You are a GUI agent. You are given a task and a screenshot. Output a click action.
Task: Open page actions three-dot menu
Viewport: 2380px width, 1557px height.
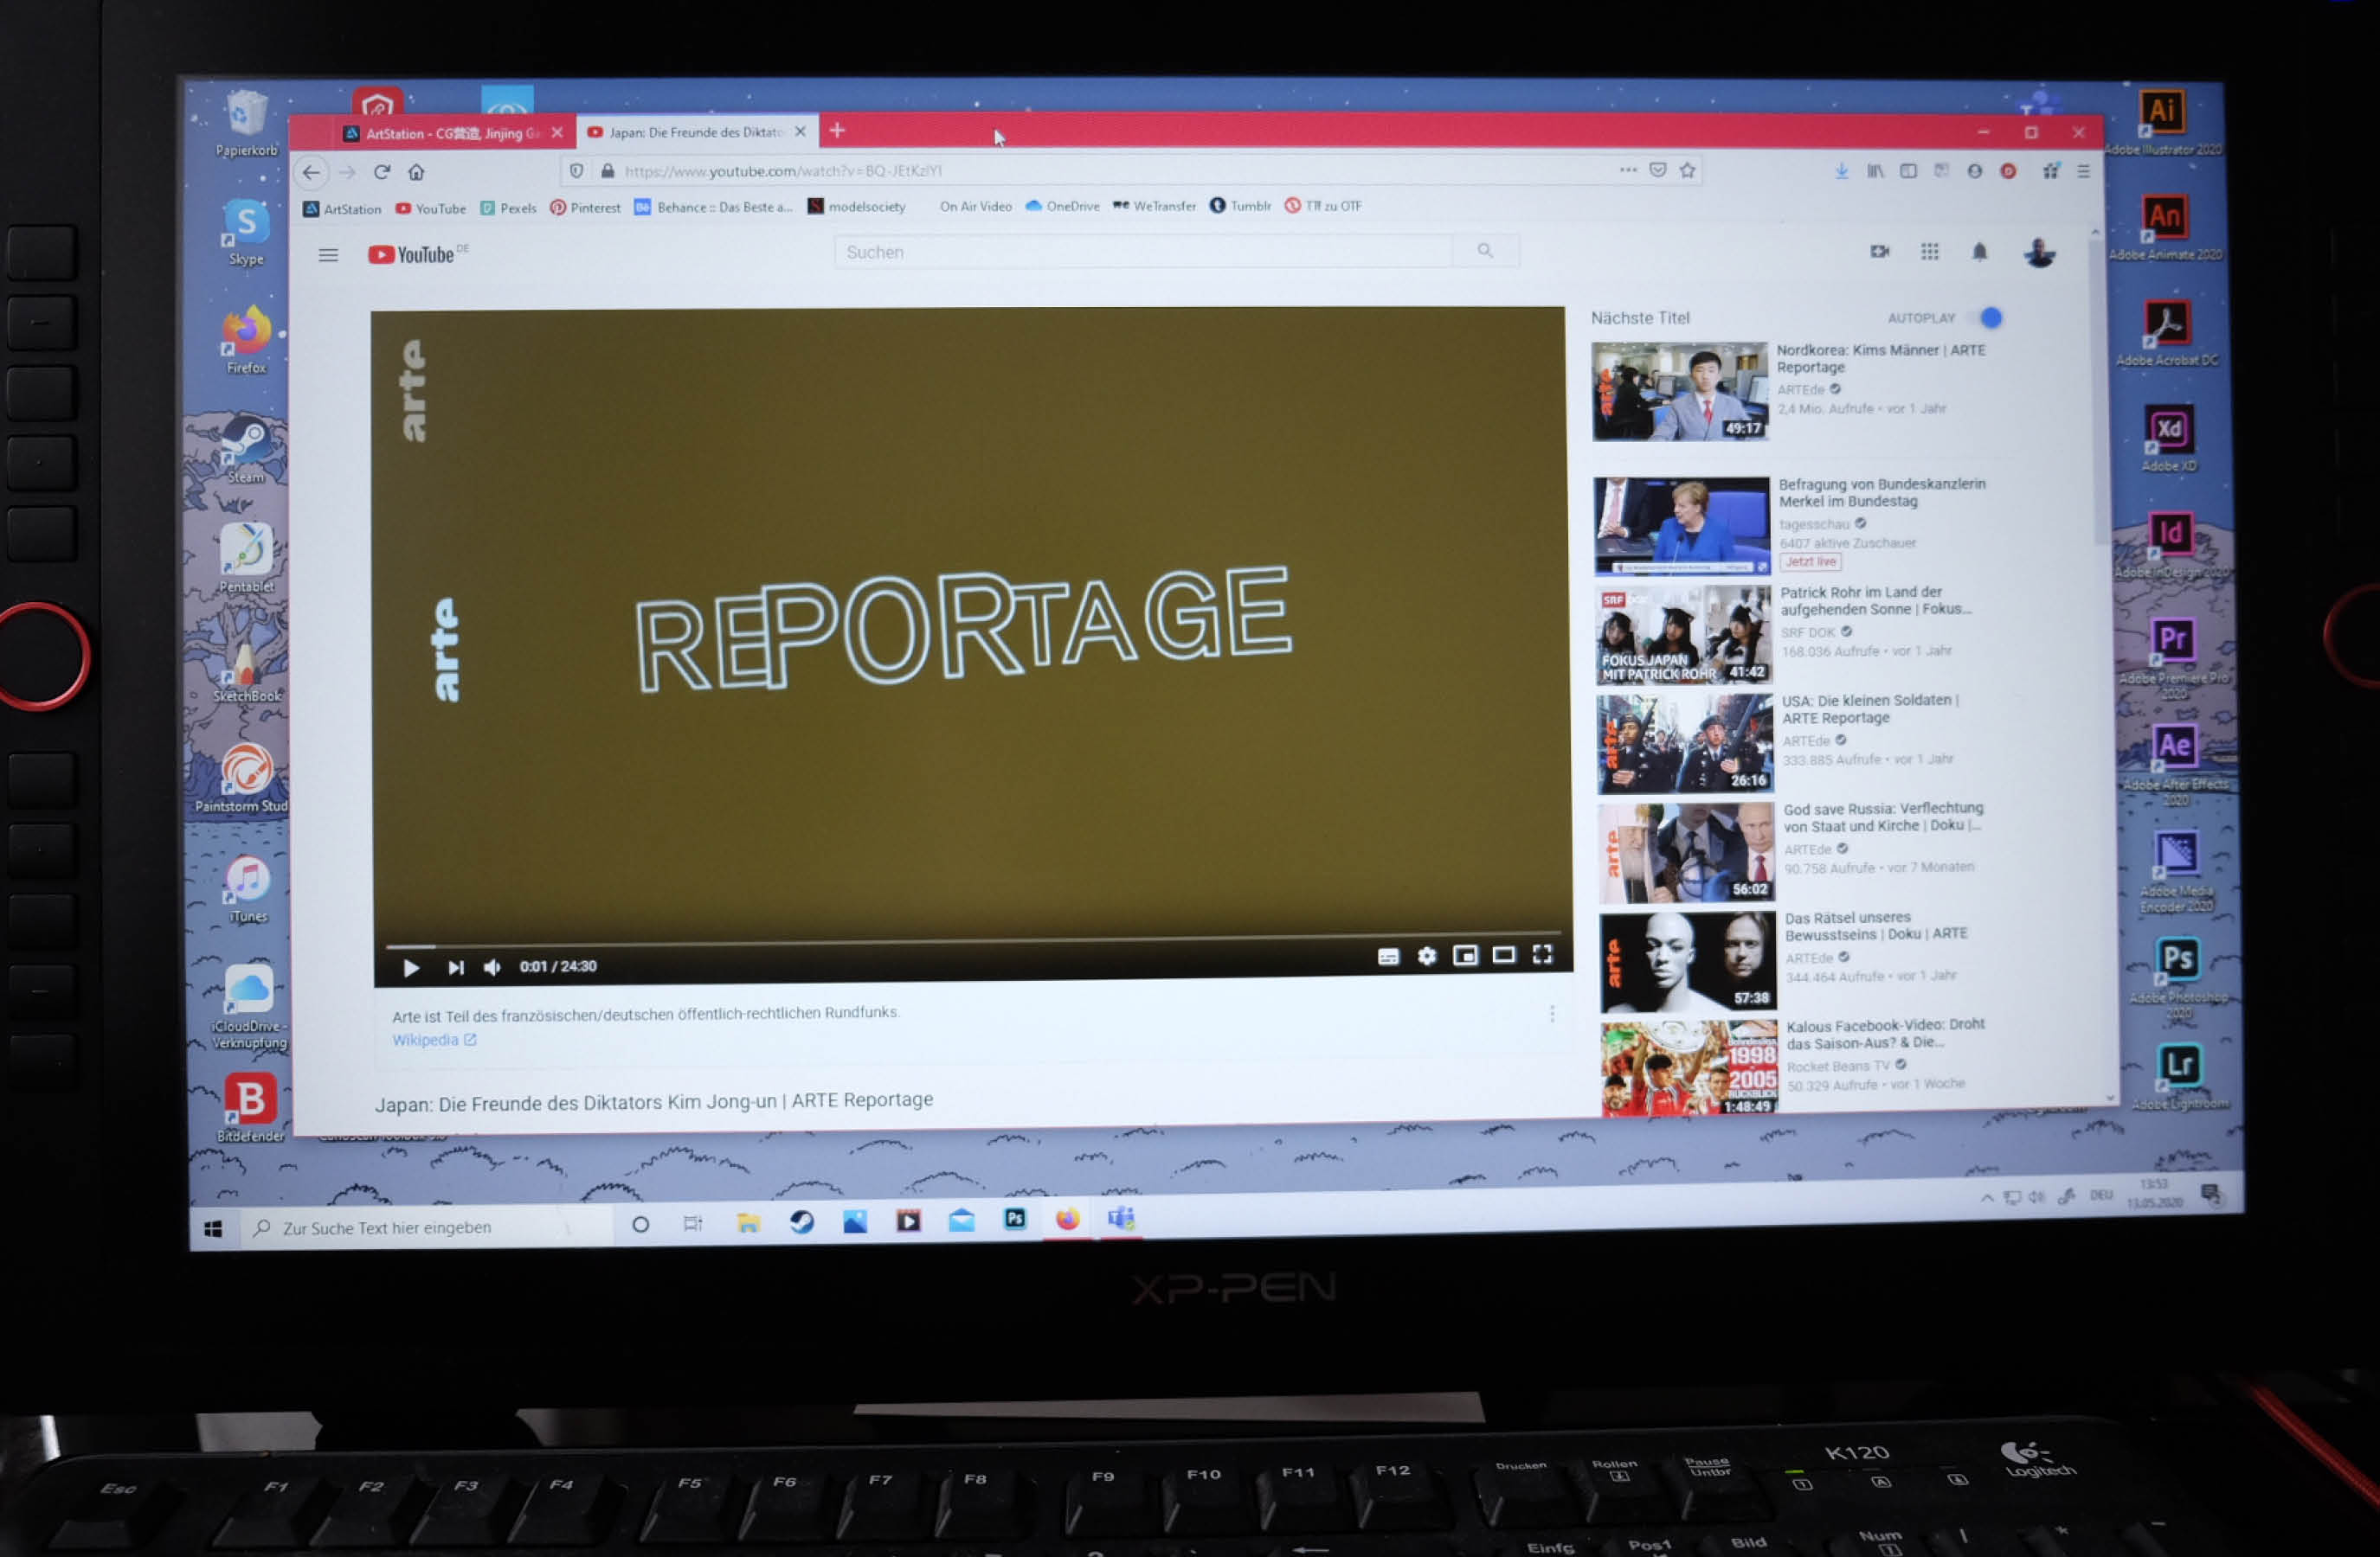[1628, 170]
